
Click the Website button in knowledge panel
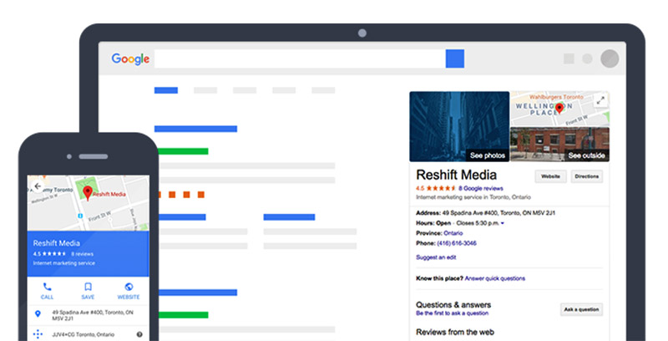click(x=550, y=176)
